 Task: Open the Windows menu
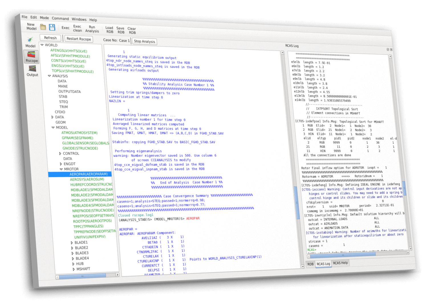[79, 19]
